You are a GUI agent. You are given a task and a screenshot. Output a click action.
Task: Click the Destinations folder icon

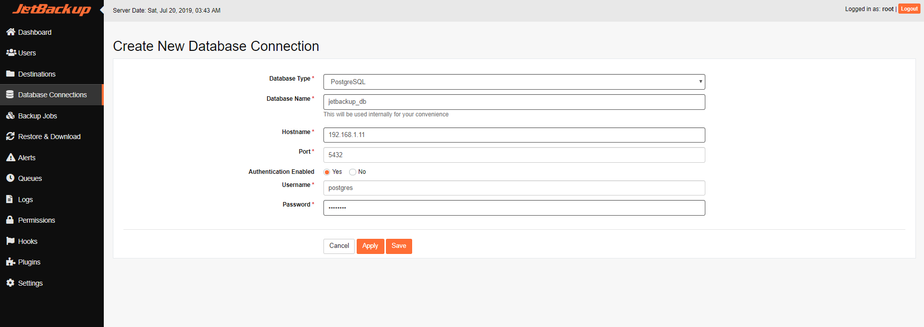pos(10,74)
